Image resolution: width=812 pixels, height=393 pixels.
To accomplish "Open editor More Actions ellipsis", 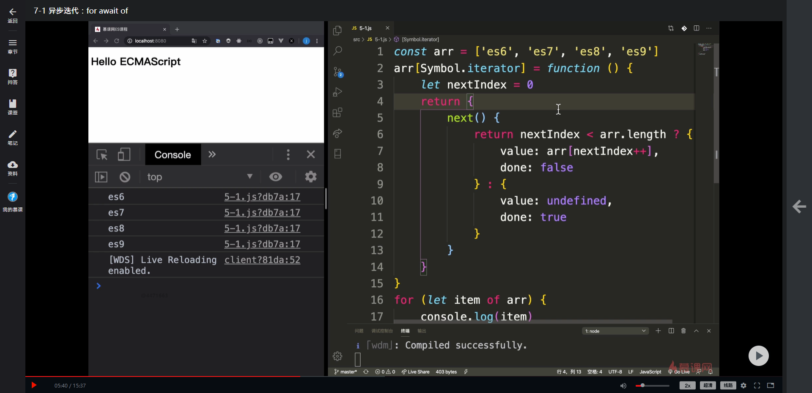I will [x=709, y=28].
